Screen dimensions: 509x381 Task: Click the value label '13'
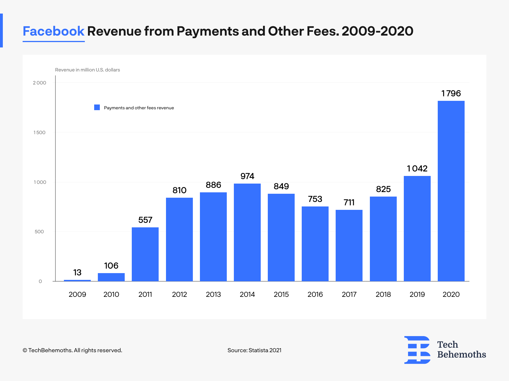77,273
